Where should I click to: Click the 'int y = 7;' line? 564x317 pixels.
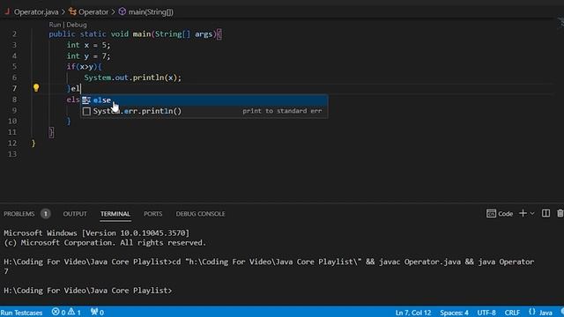click(88, 56)
